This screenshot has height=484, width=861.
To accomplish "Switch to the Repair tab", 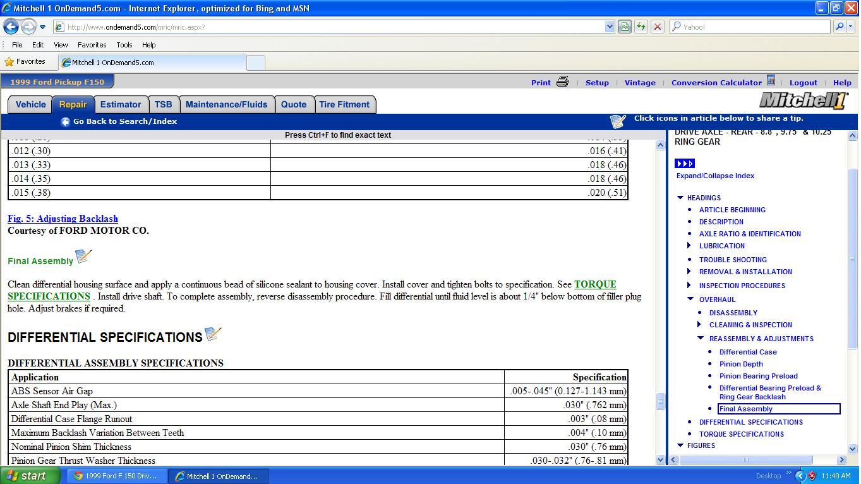I will click(x=73, y=105).
